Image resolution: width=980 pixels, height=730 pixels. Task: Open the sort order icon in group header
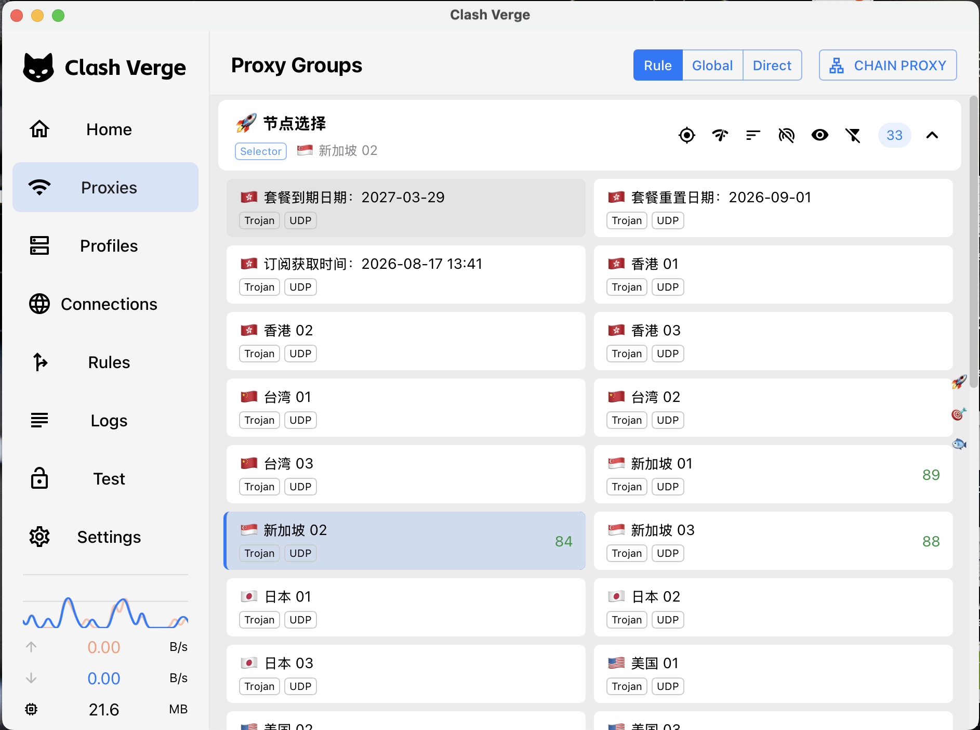[x=753, y=135]
